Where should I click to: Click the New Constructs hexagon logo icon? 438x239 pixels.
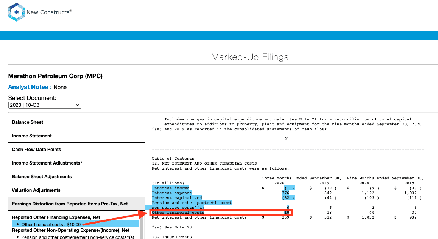[17, 12]
